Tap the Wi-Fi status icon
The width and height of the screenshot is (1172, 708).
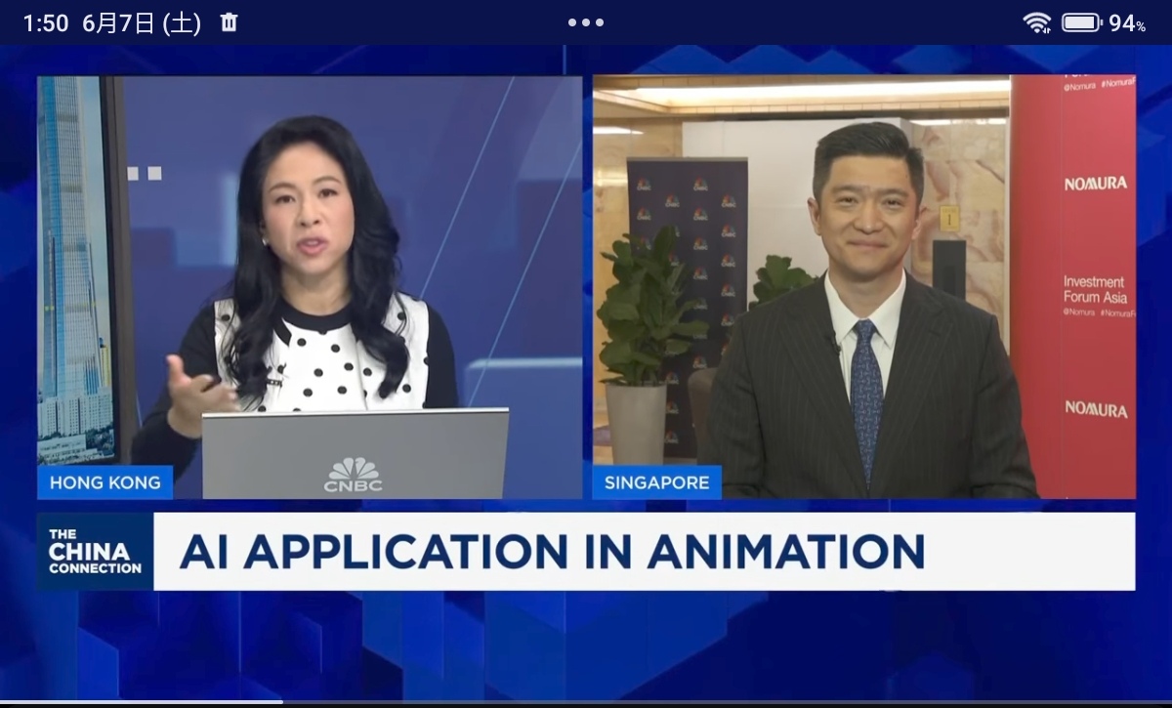click(1037, 22)
